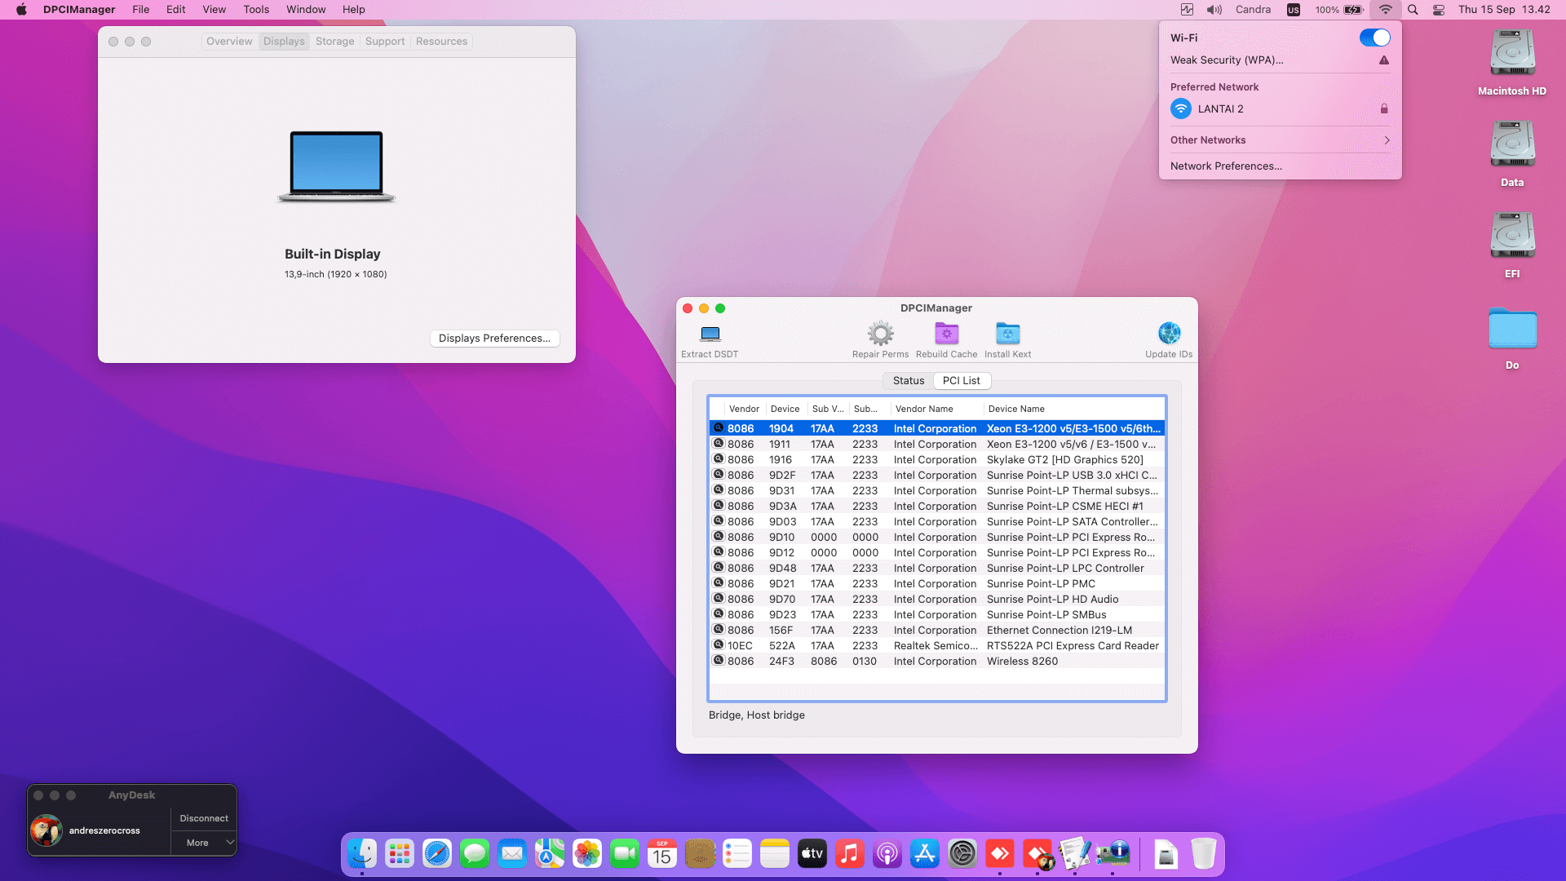Click the battery status in the menu bar
The height and width of the screenshot is (881, 1566).
click(1339, 10)
